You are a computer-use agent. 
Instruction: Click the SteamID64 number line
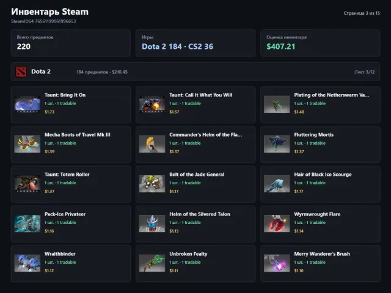point(43,21)
